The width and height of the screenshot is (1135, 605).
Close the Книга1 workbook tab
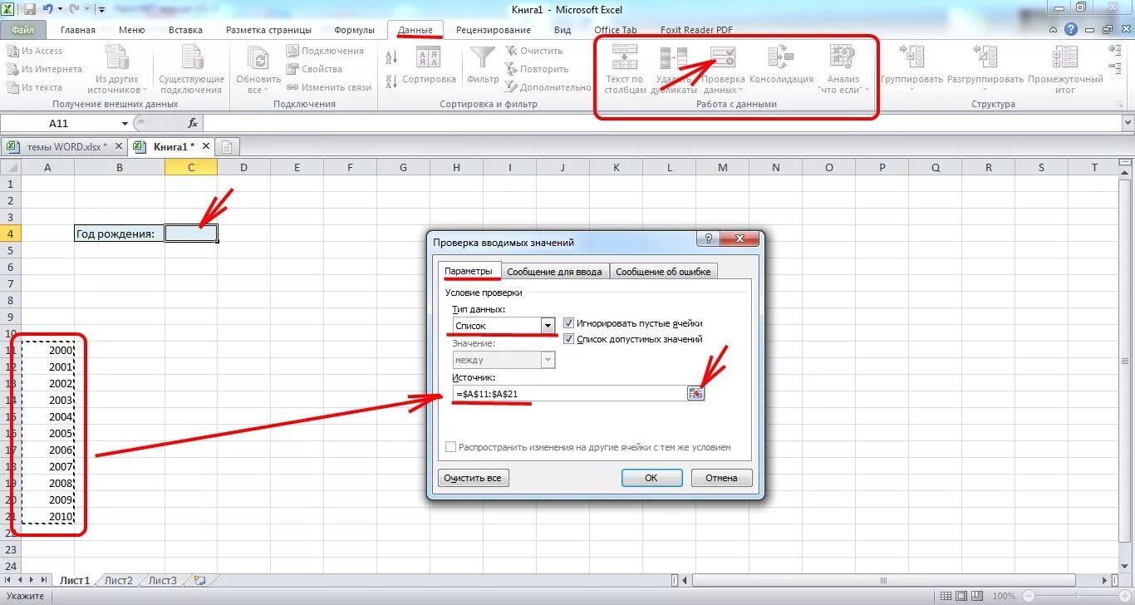click(x=206, y=146)
